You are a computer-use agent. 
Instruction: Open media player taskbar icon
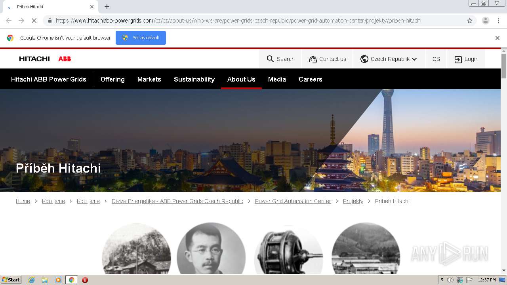(x=58, y=280)
